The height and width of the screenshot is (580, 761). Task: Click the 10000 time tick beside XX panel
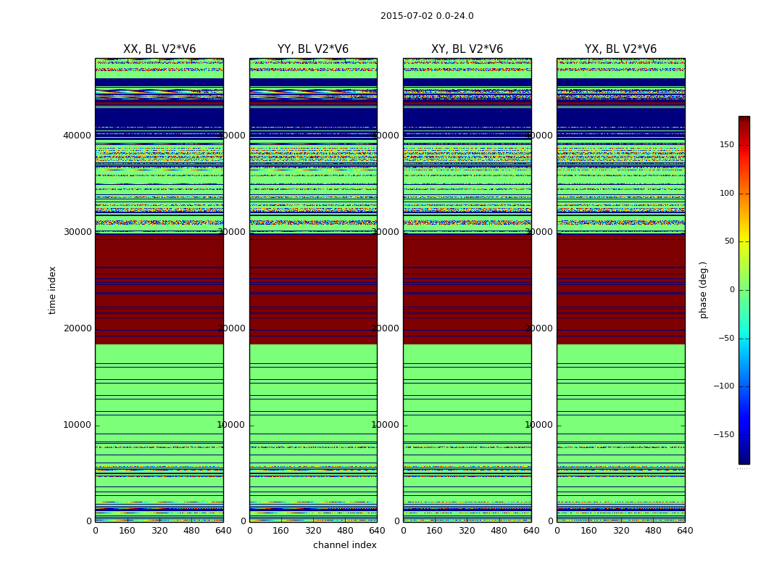[77, 425]
